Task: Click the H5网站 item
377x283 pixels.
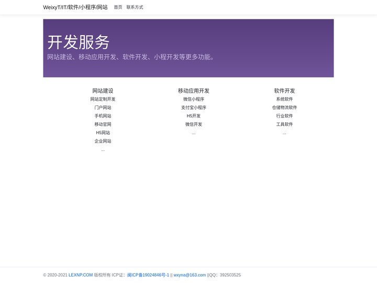Action: [x=103, y=133]
